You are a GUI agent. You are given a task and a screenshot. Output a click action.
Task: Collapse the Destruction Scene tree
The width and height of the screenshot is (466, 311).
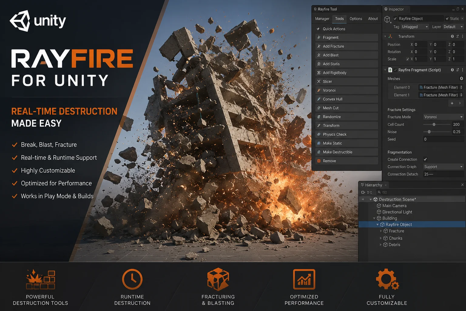(x=371, y=200)
